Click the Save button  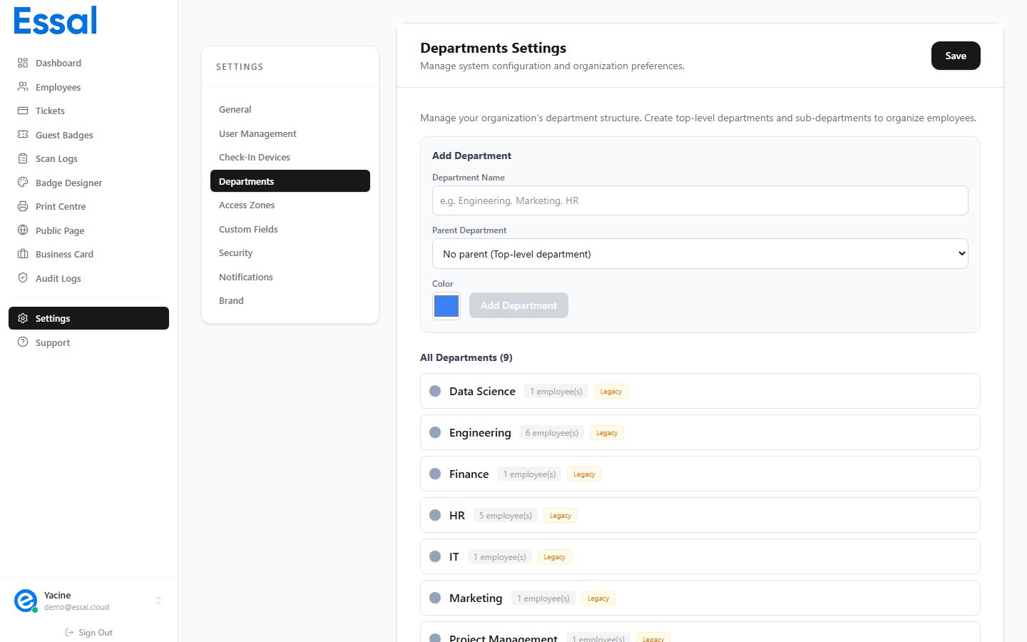click(x=956, y=56)
